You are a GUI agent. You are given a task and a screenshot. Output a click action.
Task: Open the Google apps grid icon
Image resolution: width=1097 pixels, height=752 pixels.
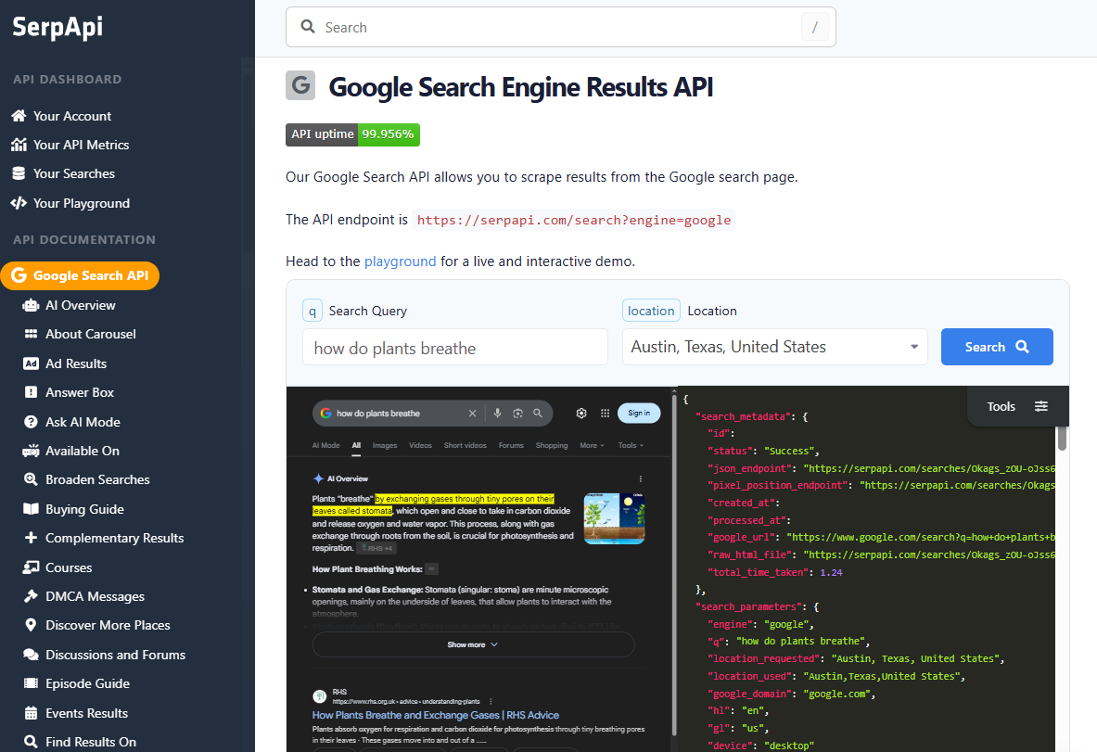pos(605,413)
